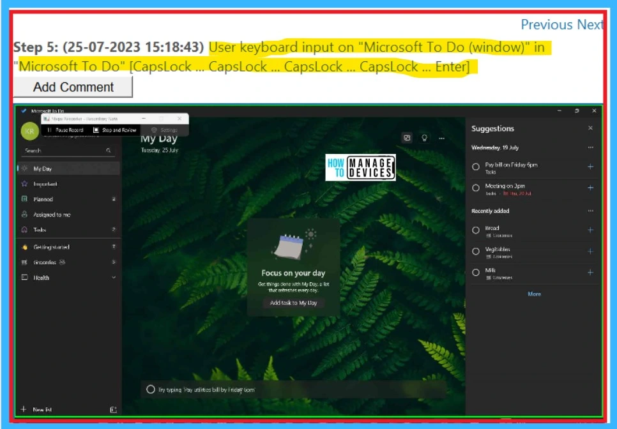Open options dots for Recently added section
Image resolution: width=617 pixels, height=429 pixels.
pos(590,211)
